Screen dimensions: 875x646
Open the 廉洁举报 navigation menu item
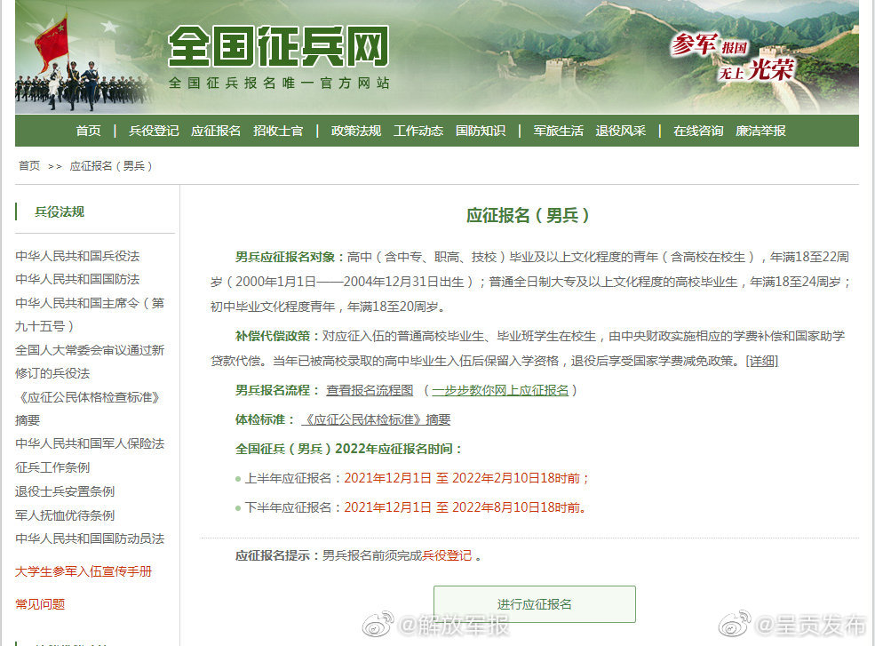tap(761, 130)
